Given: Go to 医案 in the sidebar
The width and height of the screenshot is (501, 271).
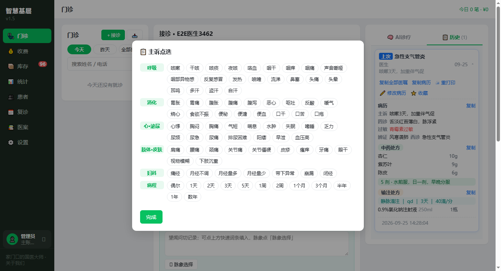Looking at the screenshot, I should 27,127.
